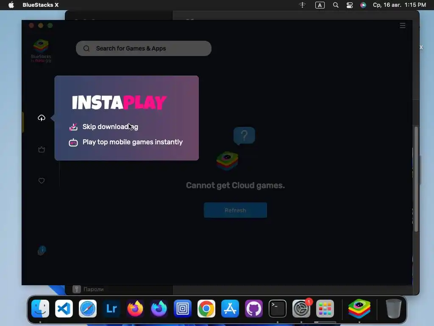Open the Apple menu
434x326 pixels.
tap(11, 5)
